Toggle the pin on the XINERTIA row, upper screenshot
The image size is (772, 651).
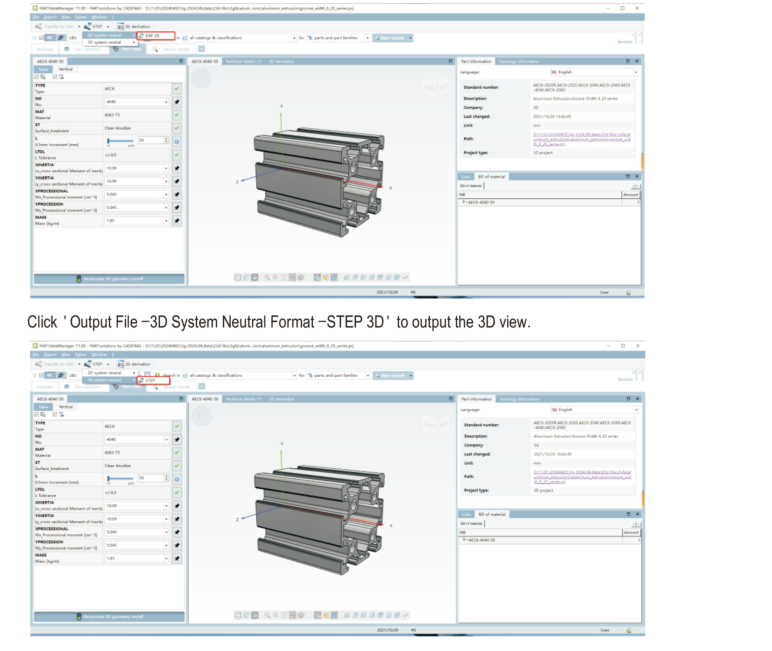coord(177,168)
